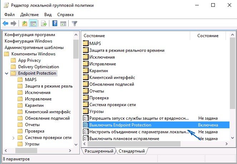This screenshot has width=237, height=164.
Task: Click the Up one level folder icon
Action: (24, 24)
